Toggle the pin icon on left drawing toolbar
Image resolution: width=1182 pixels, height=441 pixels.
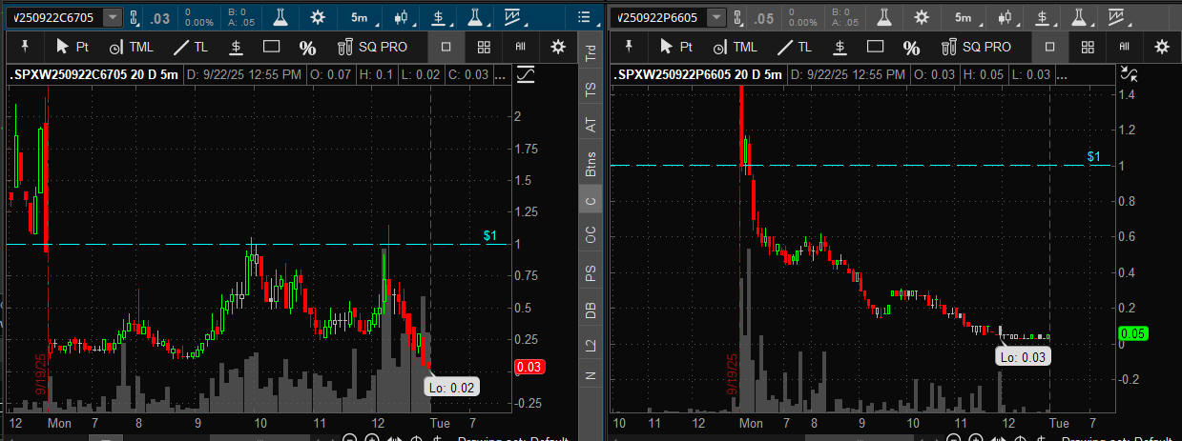pos(27,47)
